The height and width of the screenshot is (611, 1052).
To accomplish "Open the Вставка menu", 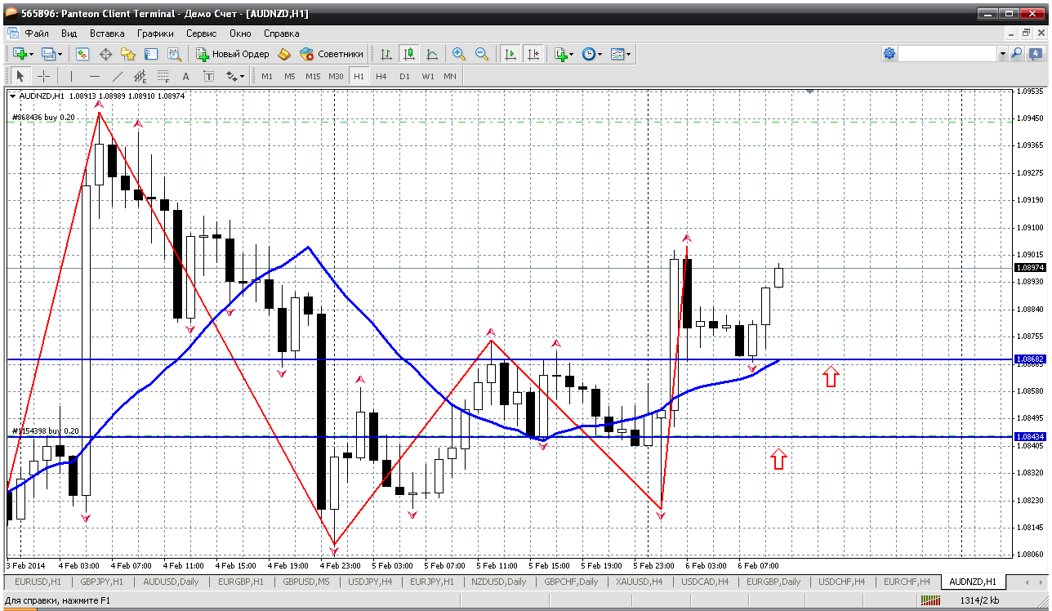I will tap(107, 33).
